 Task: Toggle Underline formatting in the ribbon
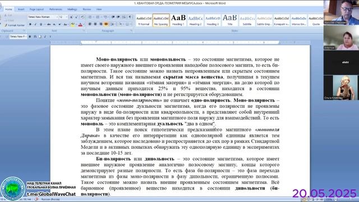(x=41, y=24)
